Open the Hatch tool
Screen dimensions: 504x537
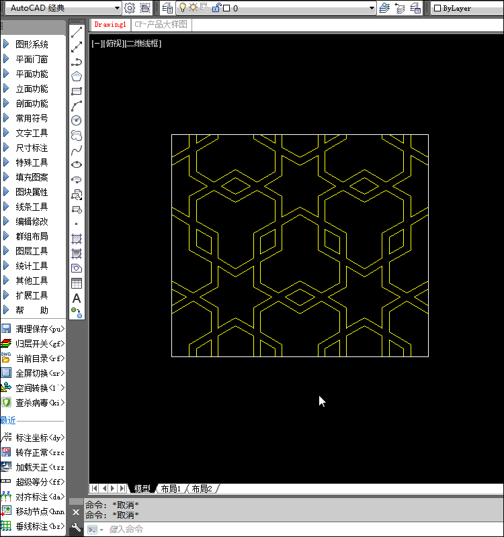[77, 239]
